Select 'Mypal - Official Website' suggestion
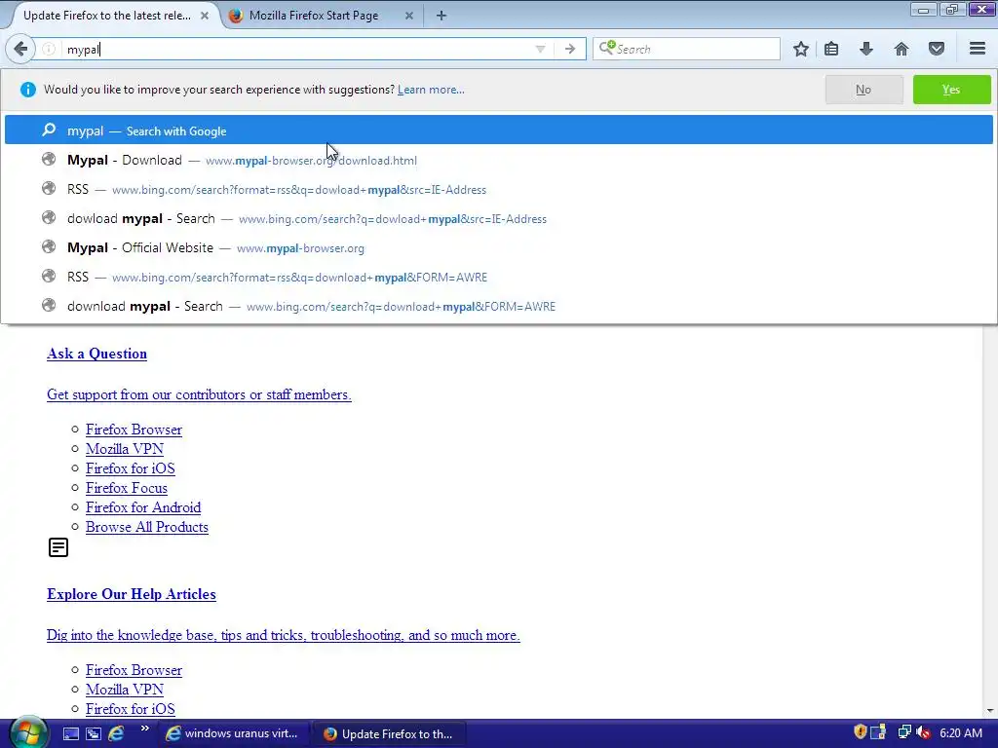998x748 pixels. pos(498,247)
